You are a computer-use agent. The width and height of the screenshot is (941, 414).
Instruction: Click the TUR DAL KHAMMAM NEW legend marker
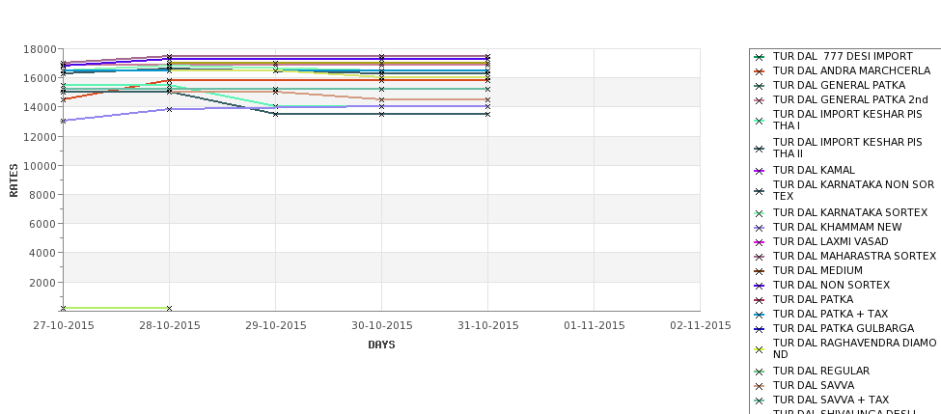point(760,228)
